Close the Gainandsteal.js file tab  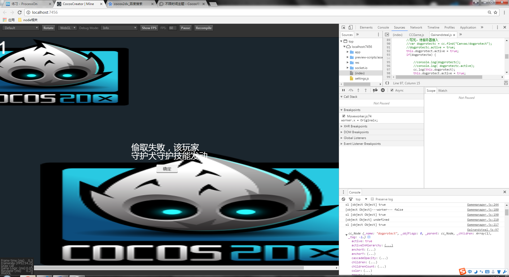[x=454, y=35]
